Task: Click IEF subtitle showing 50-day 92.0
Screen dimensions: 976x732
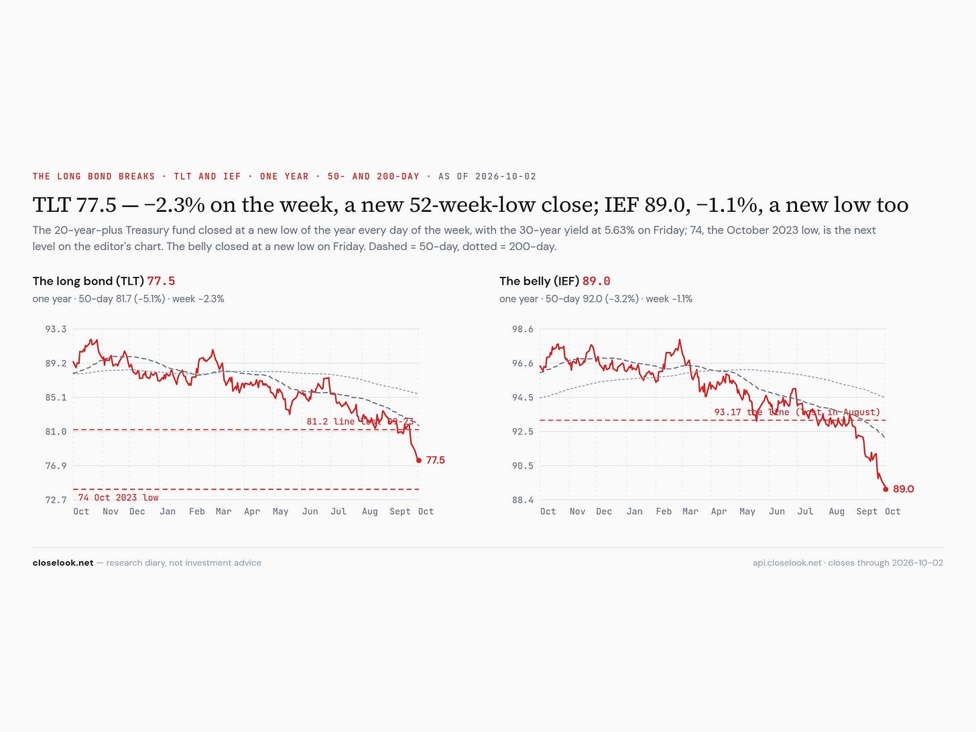Action: pyautogui.click(x=596, y=299)
